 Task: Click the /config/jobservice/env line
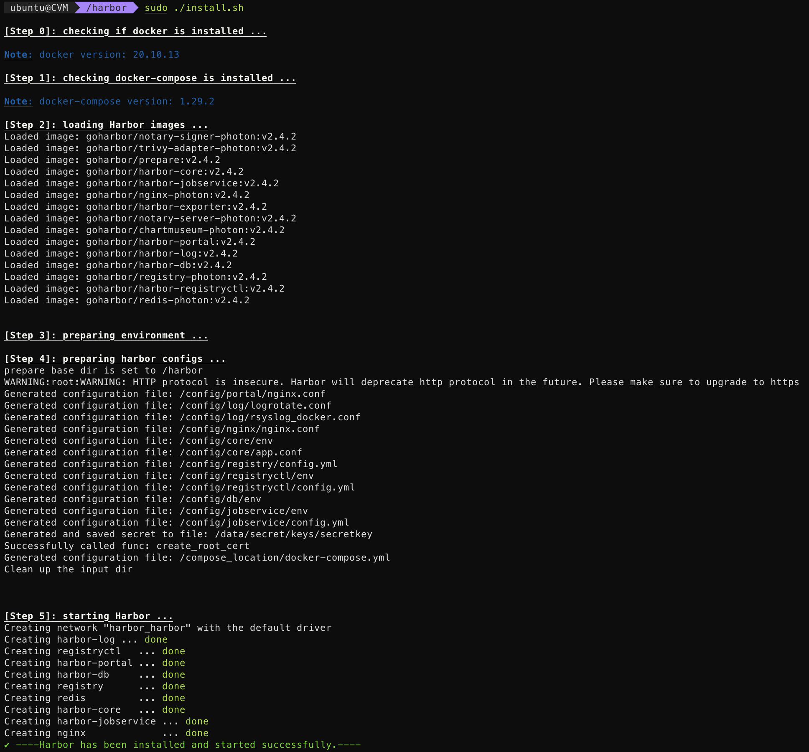tap(156, 511)
